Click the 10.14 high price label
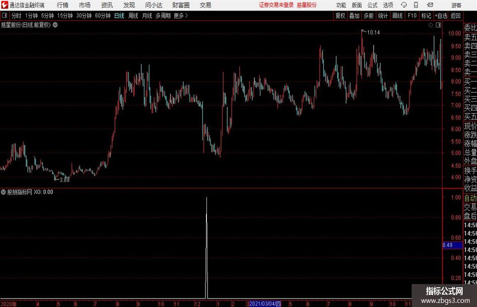The height and width of the screenshot is (307, 477). pyautogui.click(x=373, y=33)
